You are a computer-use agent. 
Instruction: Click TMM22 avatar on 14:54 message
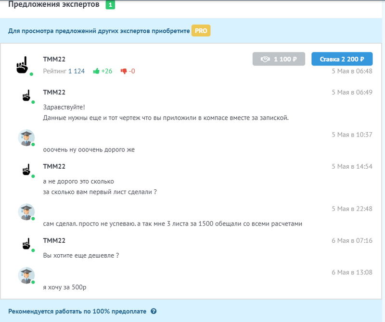pos(26,170)
